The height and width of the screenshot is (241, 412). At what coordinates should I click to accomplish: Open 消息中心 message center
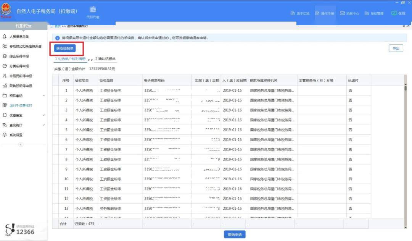349,13
